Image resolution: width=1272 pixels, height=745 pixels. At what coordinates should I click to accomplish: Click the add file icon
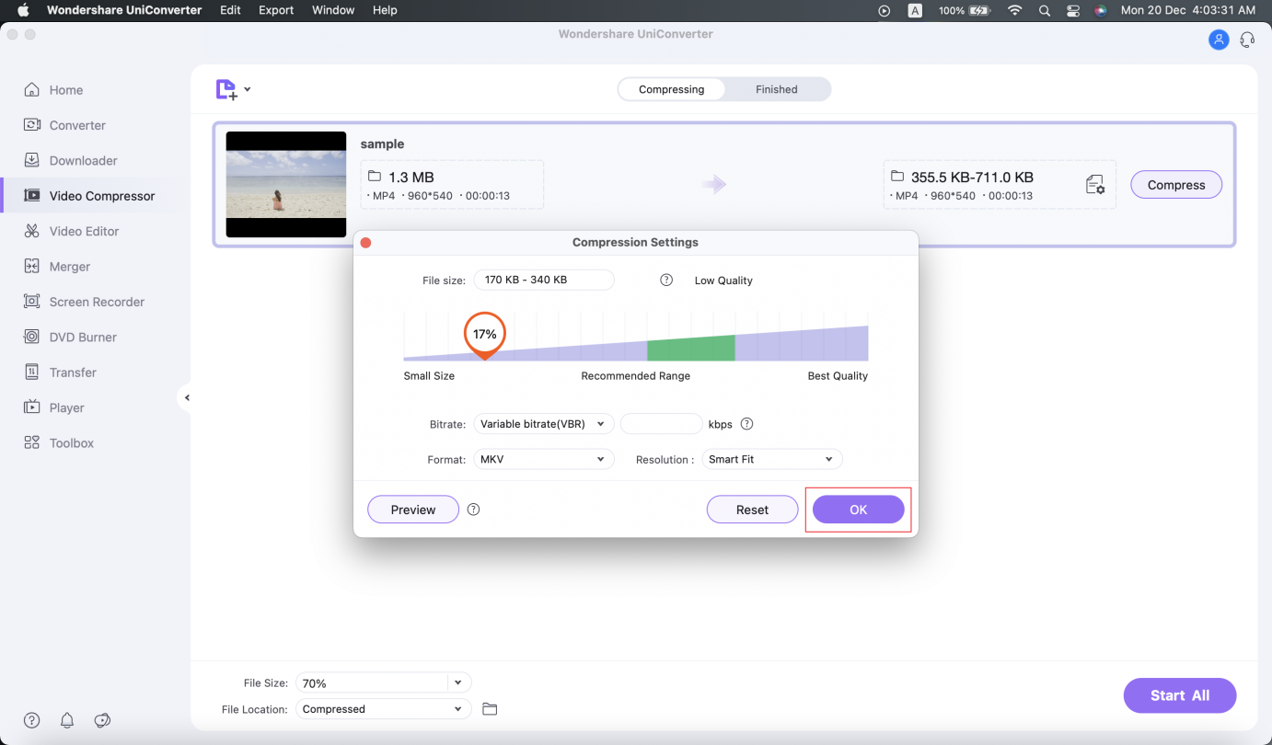226,89
